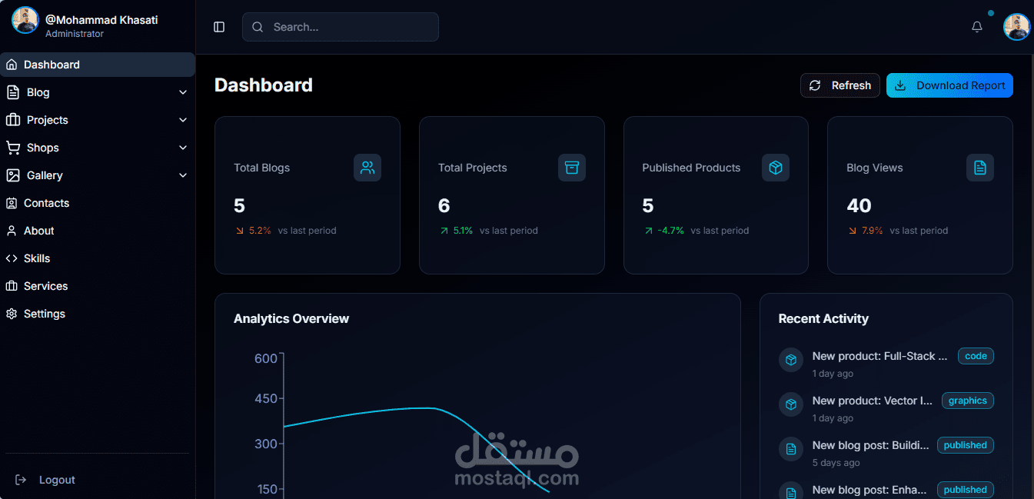The width and height of the screenshot is (1034, 499).
Task: Open the Settings menu item
Action: pyautogui.click(x=98, y=314)
